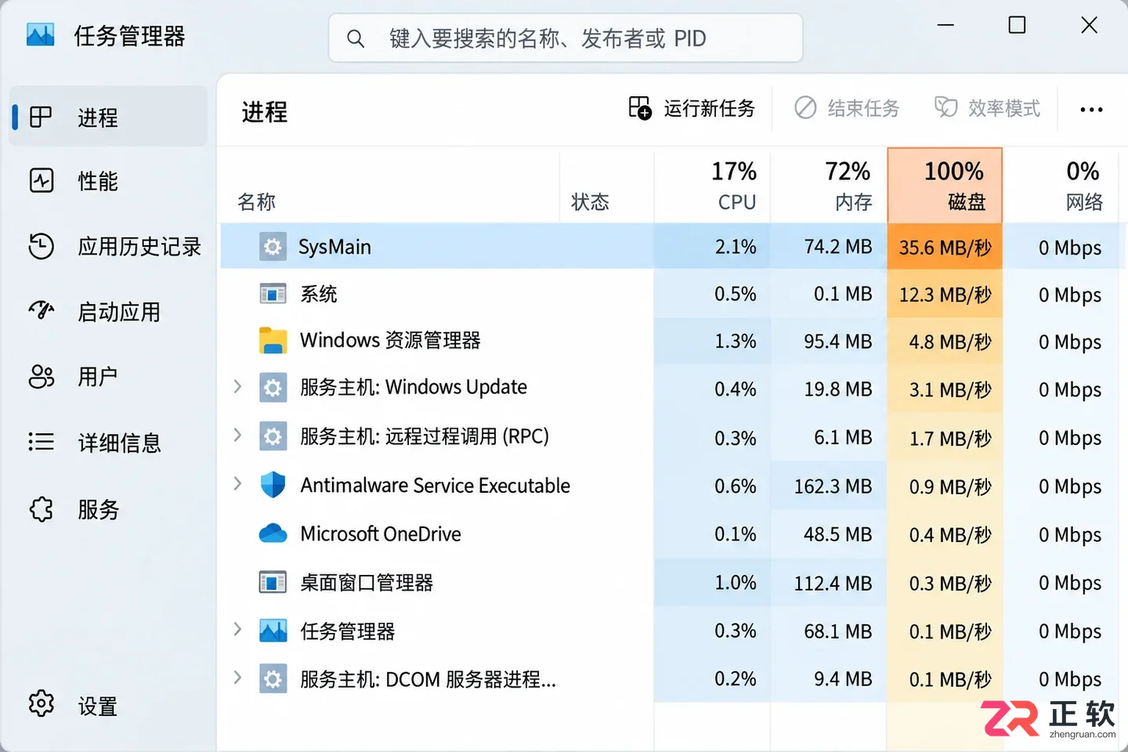
Task: Click the Antimalware Service Executable shield icon
Action: click(x=273, y=485)
